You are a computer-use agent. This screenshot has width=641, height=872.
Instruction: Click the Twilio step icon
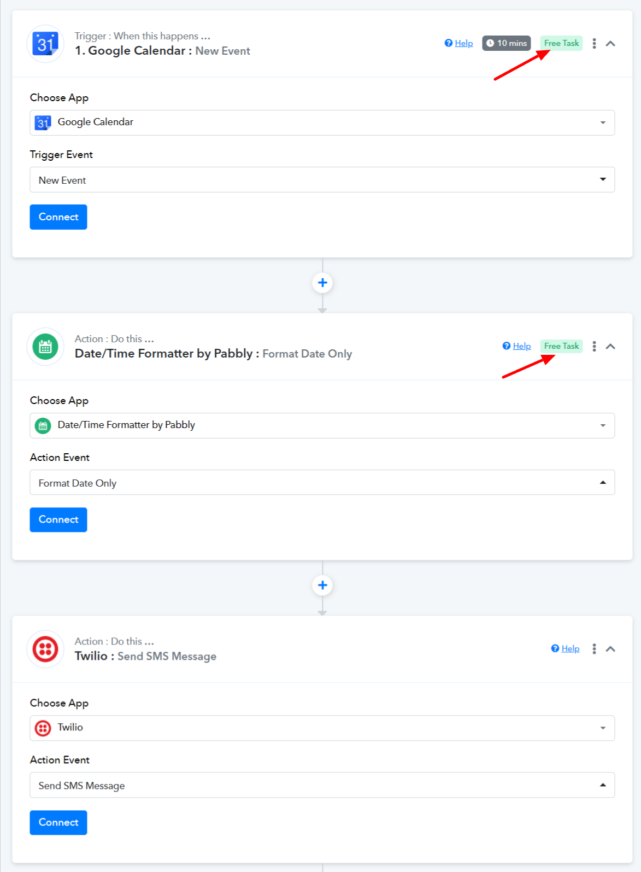coord(45,649)
